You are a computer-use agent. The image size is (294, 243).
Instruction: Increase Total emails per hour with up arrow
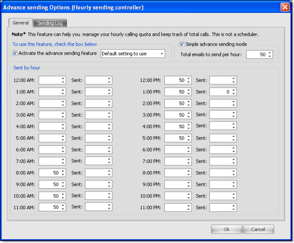tap(270, 52)
